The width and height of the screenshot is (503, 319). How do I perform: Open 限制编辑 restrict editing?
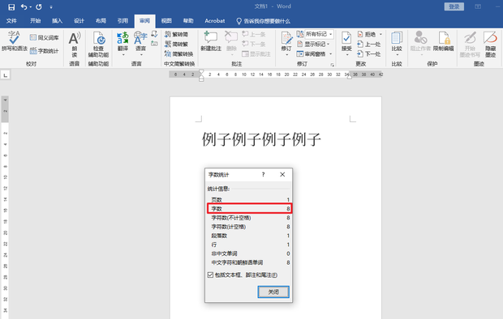coord(444,41)
